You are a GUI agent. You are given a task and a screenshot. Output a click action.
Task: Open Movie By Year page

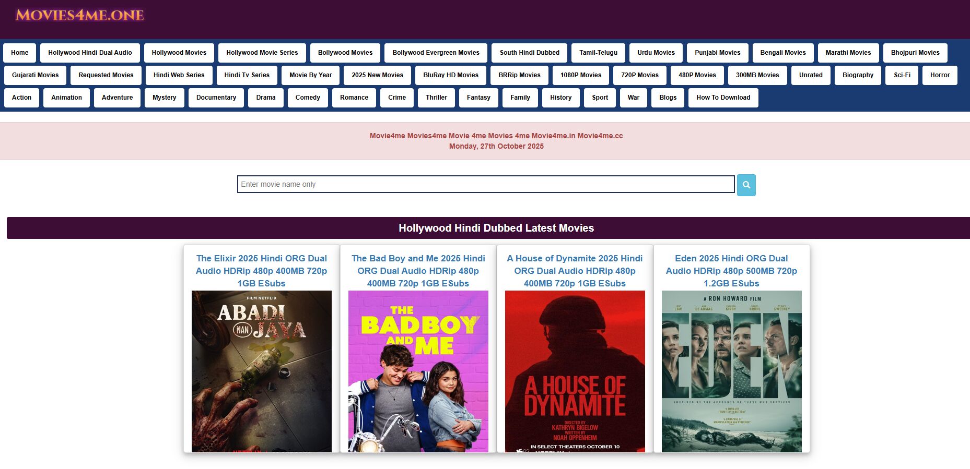coord(311,75)
